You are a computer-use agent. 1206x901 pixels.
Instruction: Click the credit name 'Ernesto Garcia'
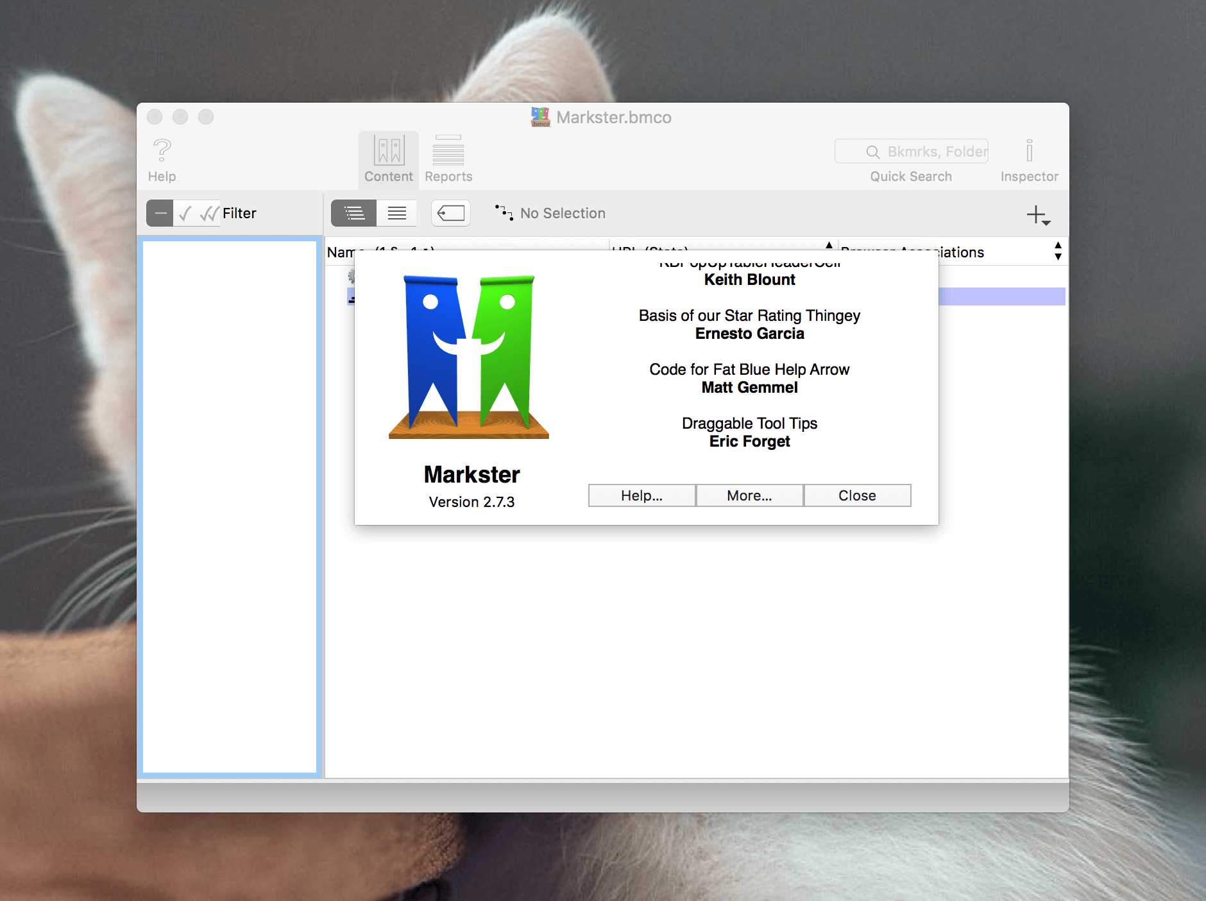click(x=749, y=334)
